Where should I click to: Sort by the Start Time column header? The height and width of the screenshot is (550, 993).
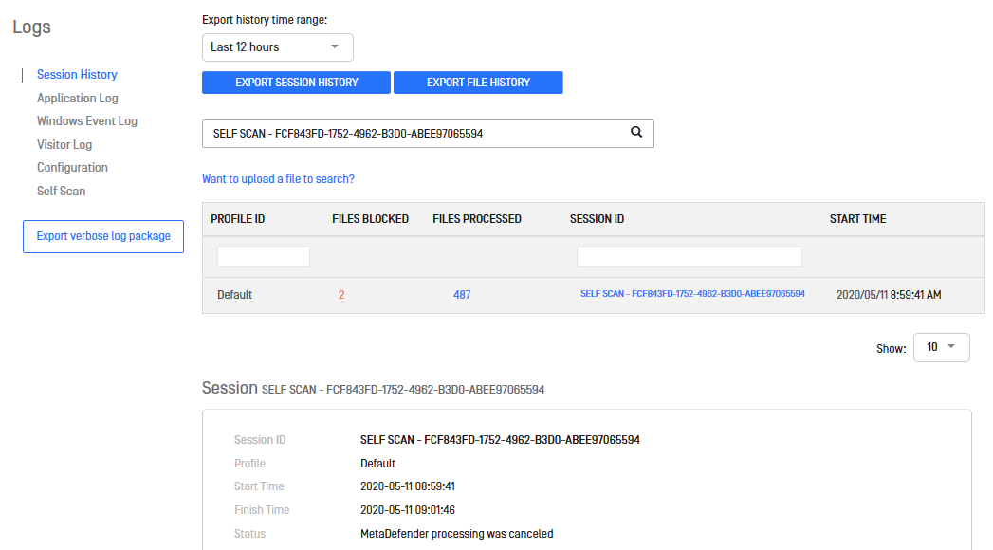click(x=857, y=219)
